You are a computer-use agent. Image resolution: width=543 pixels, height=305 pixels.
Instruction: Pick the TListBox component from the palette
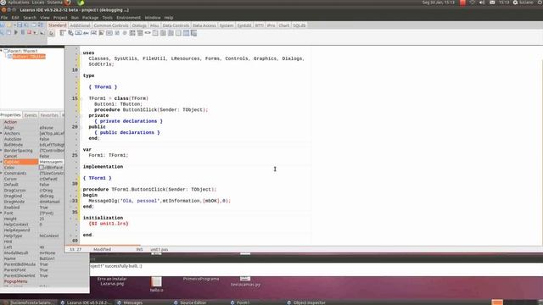pyautogui.click(x=132, y=33)
